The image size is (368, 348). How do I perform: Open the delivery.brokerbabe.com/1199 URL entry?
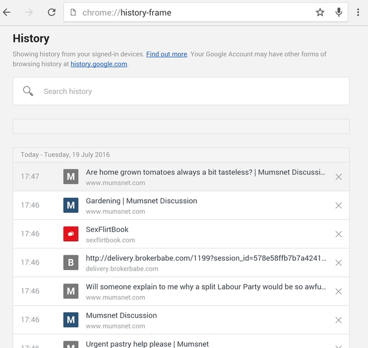(206, 258)
